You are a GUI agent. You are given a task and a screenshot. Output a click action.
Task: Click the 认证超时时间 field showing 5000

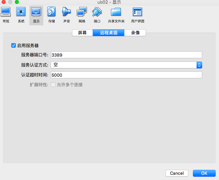click(126, 75)
